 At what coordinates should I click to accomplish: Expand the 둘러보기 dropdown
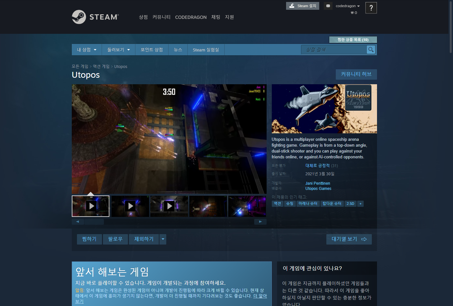pyautogui.click(x=119, y=50)
